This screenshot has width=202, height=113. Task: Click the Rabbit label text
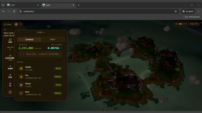click(28, 67)
